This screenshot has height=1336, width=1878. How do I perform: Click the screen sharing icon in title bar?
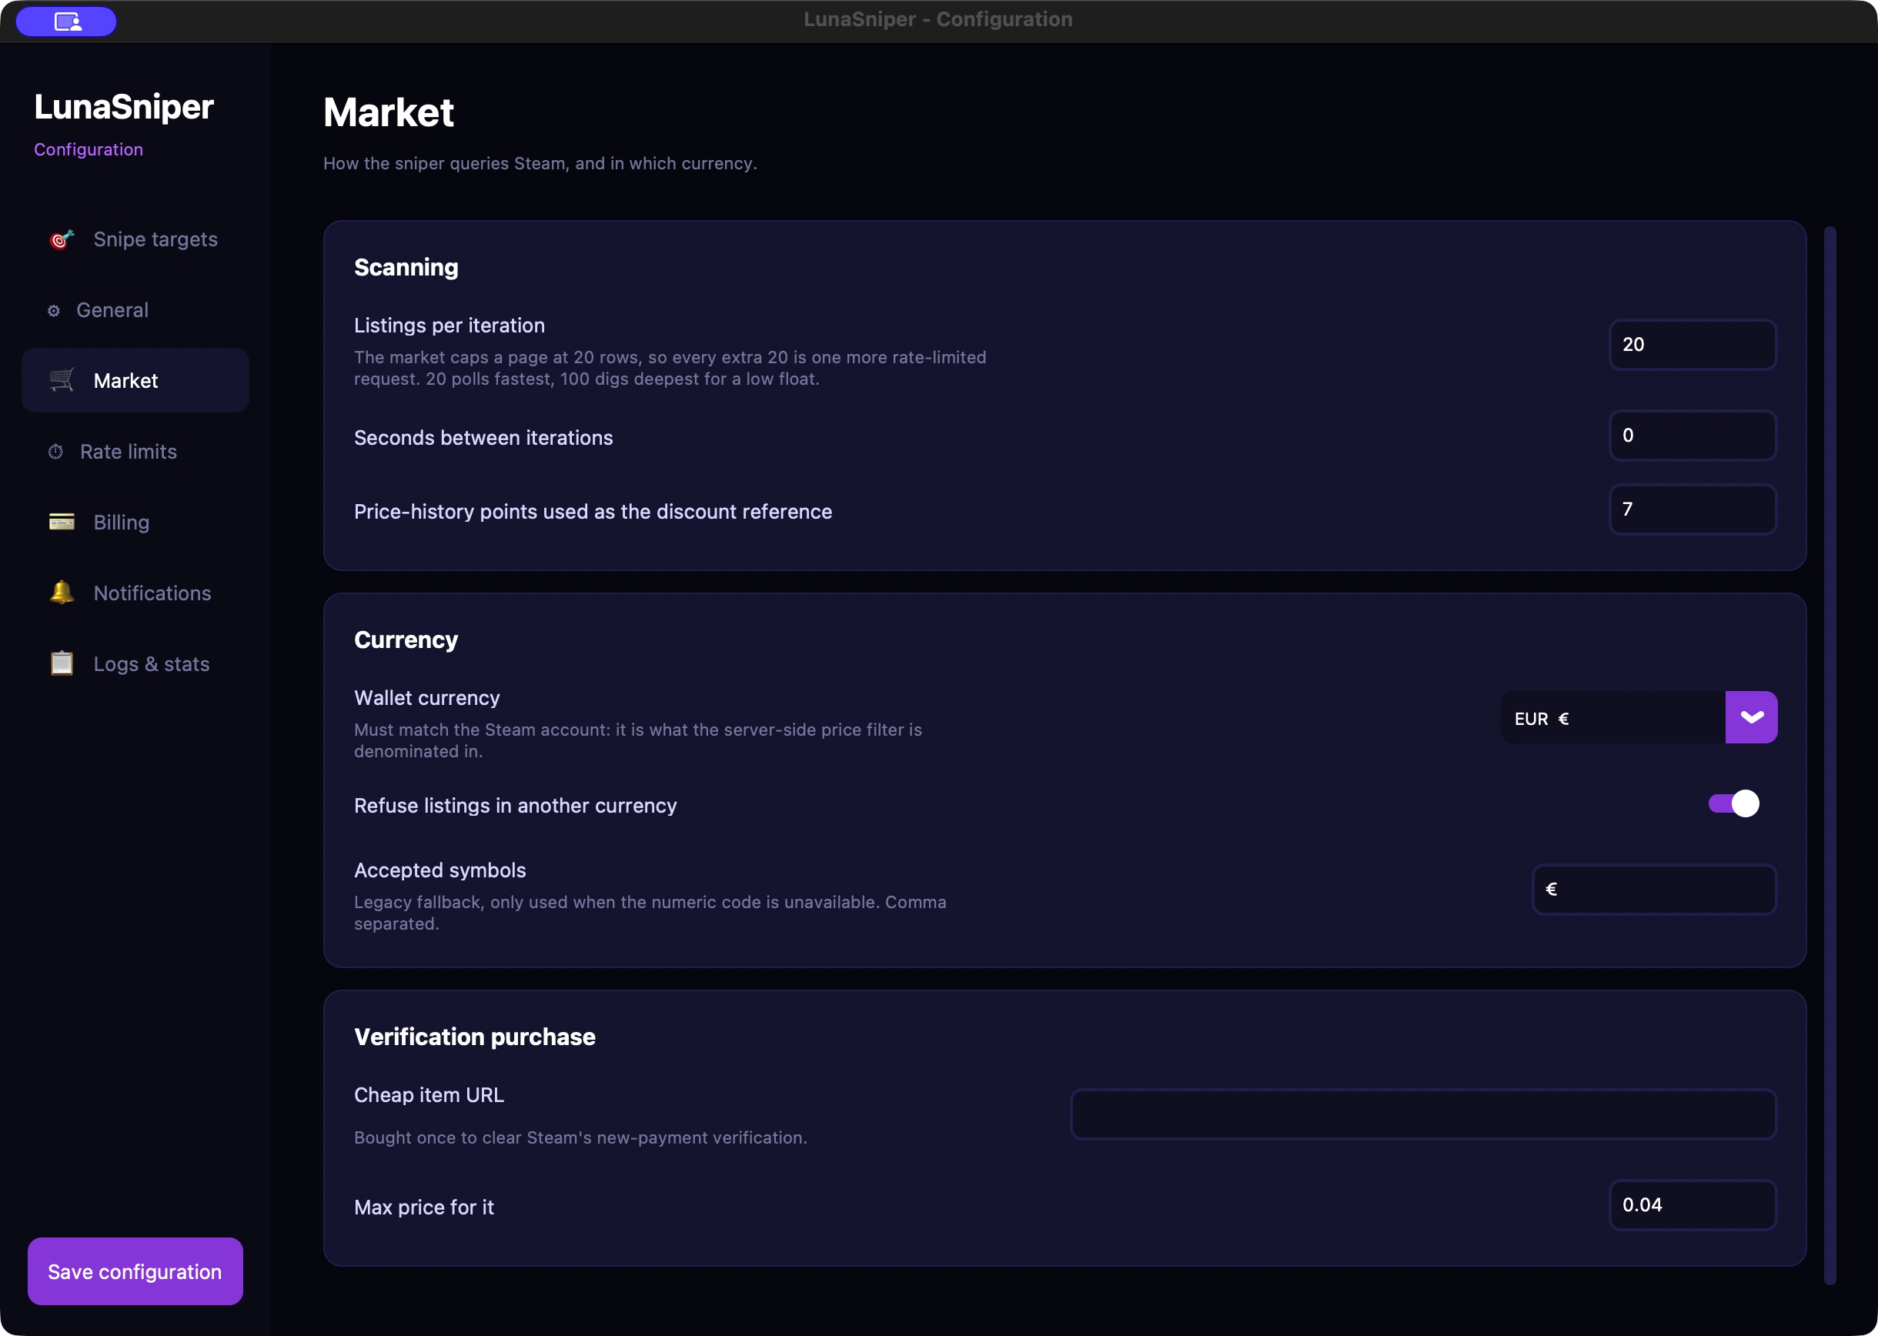[x=67, y=22]
